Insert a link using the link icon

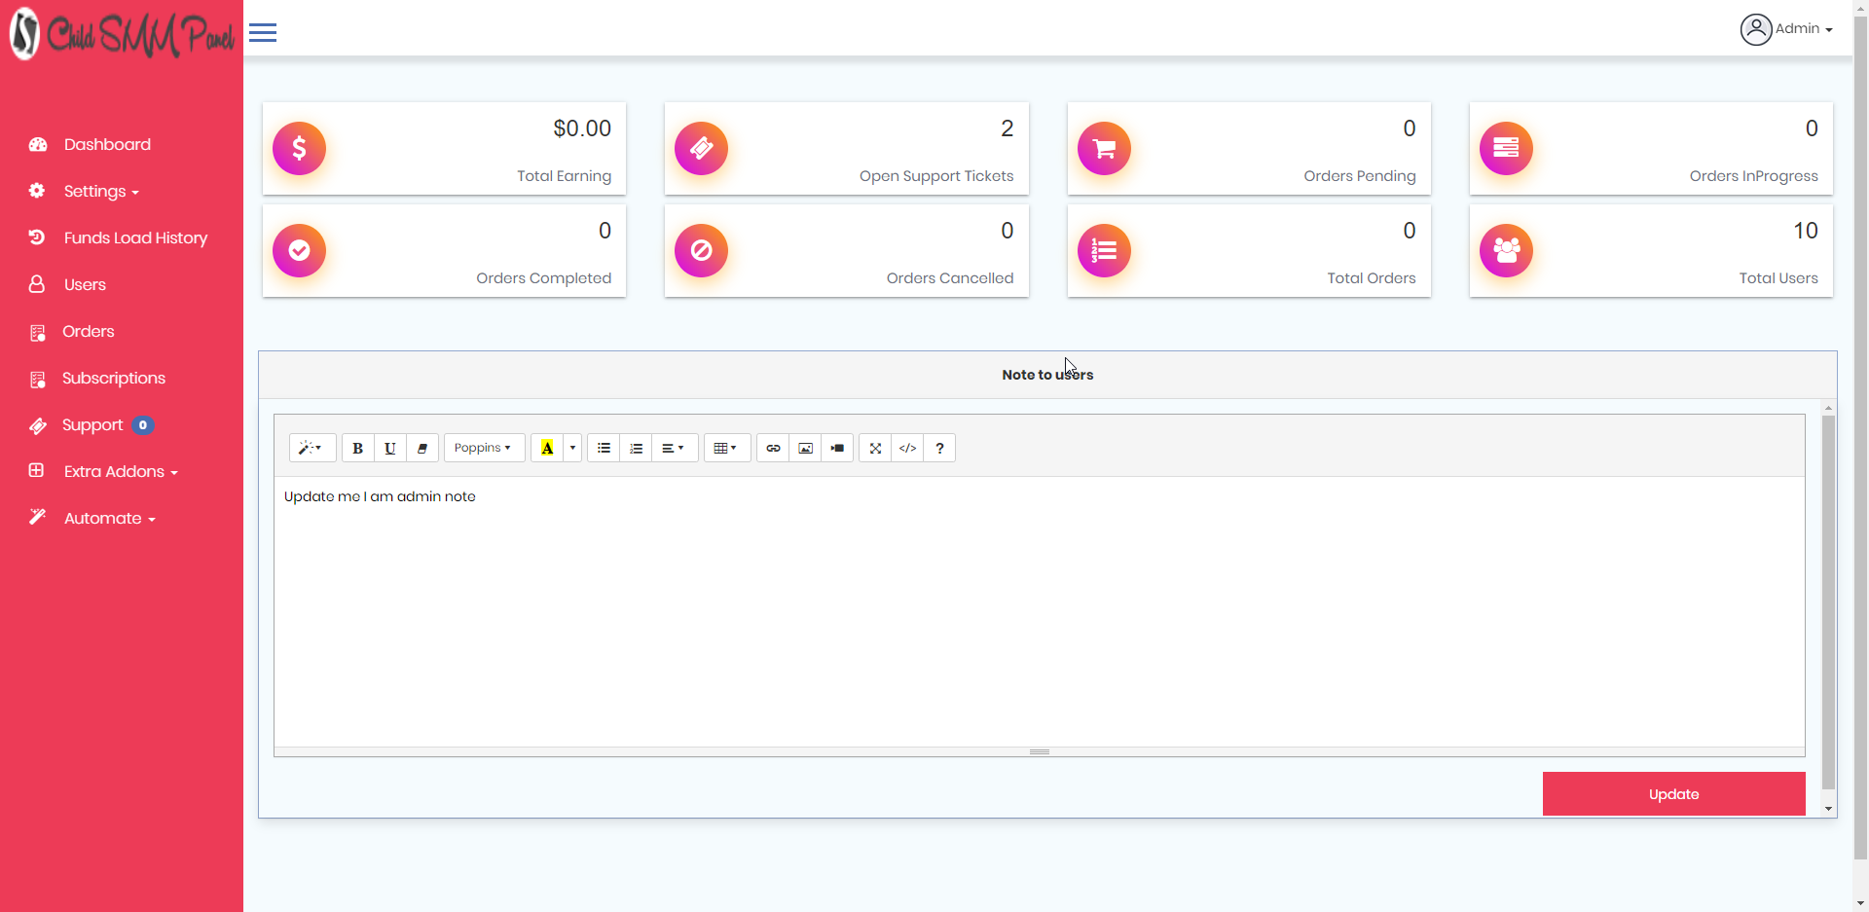pos(773,448)
